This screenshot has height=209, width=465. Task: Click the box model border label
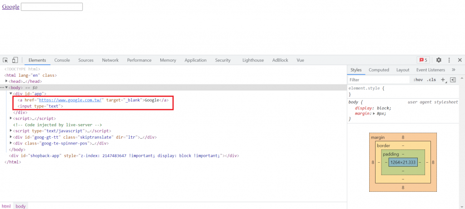pyautogui.click(x=383, y=146)
